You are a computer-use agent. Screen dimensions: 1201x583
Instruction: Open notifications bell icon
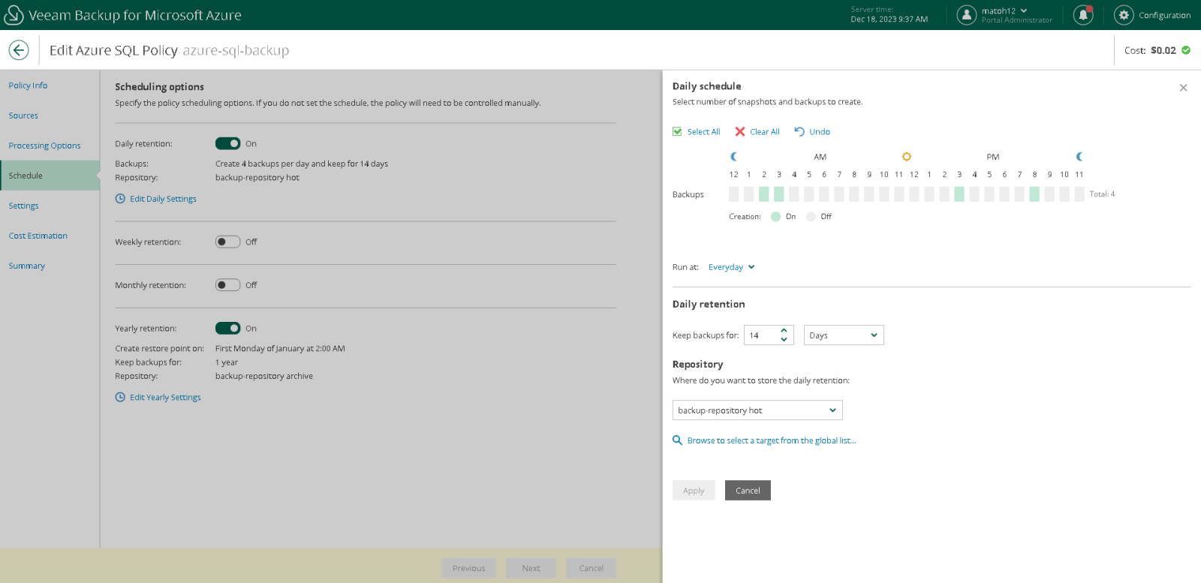click(1083, 15)
